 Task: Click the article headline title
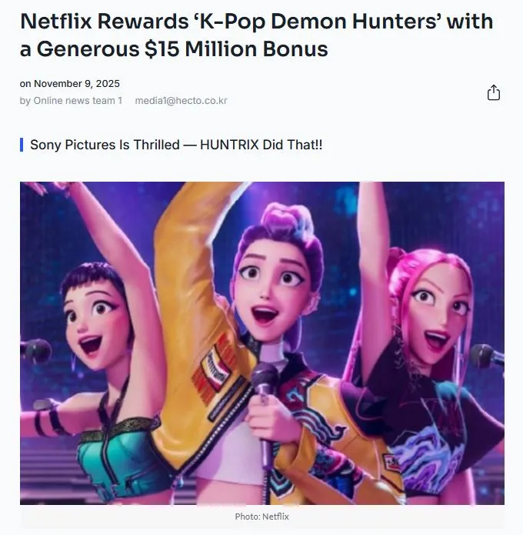pyautogui.click(x=256, y=35)
